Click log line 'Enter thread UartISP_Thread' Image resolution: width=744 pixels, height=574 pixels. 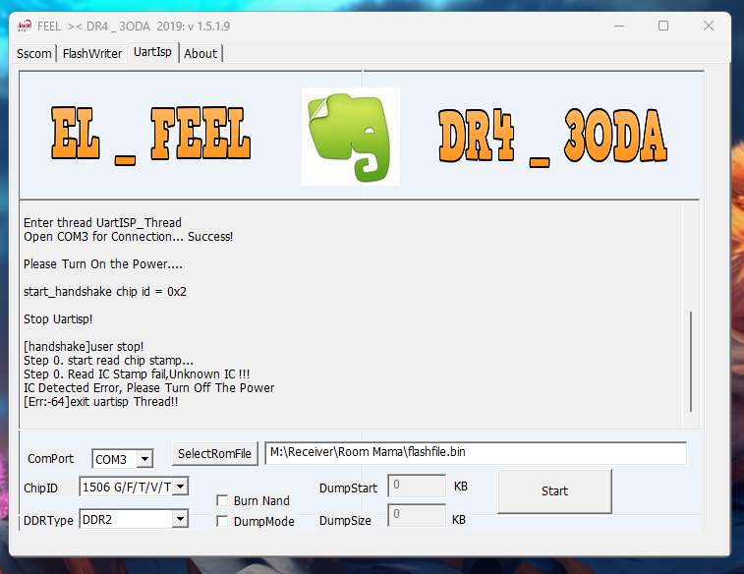coord(102,223)
